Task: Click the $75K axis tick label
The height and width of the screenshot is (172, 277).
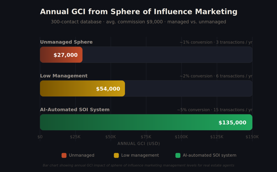Action: pos(146,137)
